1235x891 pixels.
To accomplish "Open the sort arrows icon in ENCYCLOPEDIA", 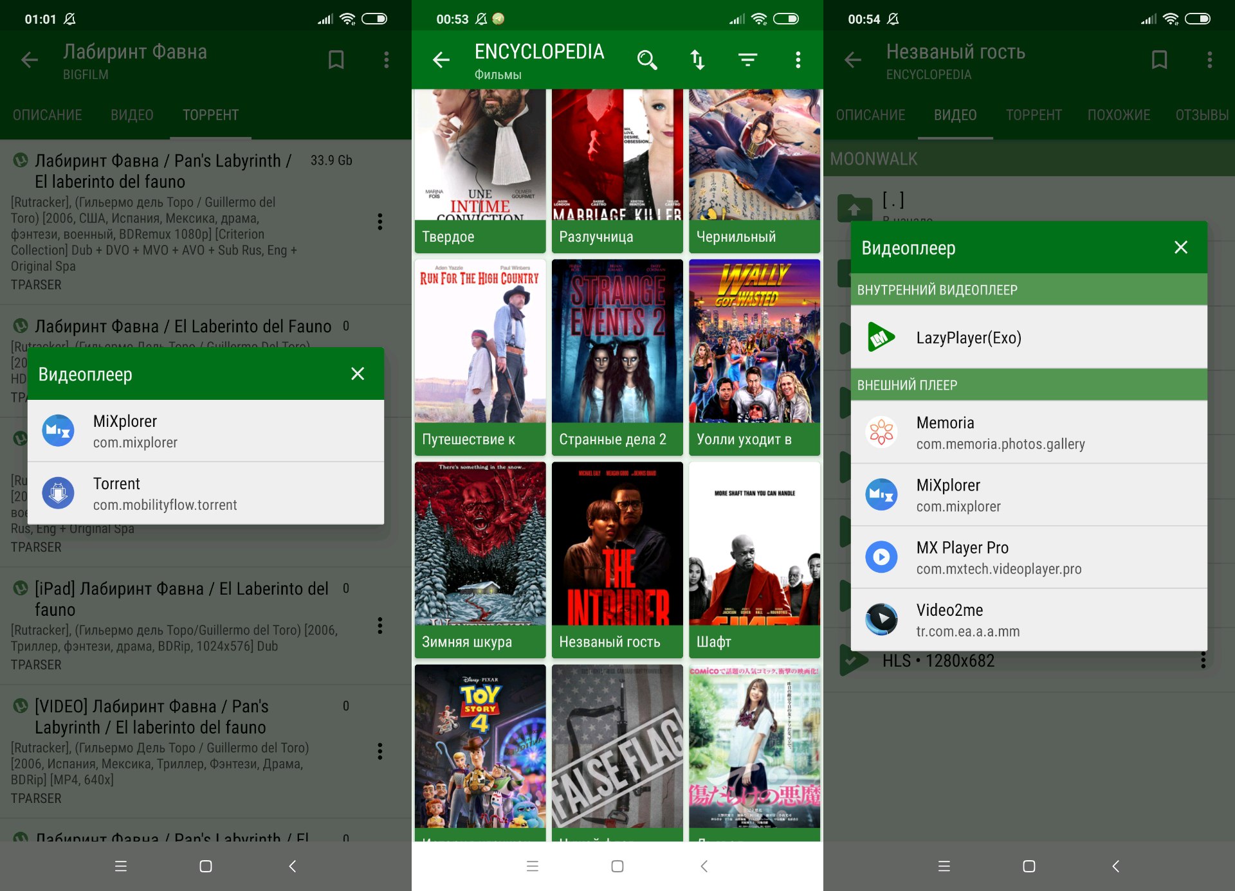I will (x=697, y=60).
